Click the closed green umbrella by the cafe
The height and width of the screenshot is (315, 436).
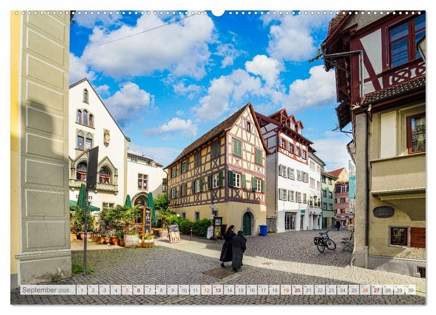tap(151, 207)
